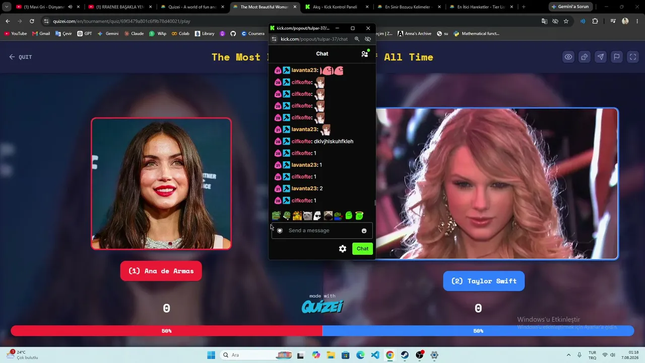Click the blue 50% vote bar

[x=478, y=331]
